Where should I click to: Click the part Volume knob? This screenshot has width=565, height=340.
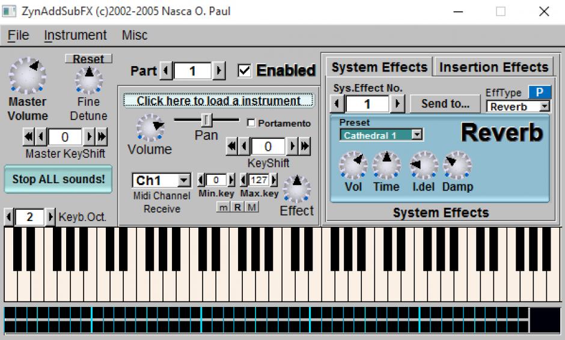pyautogui.click(x=150, y=127)
